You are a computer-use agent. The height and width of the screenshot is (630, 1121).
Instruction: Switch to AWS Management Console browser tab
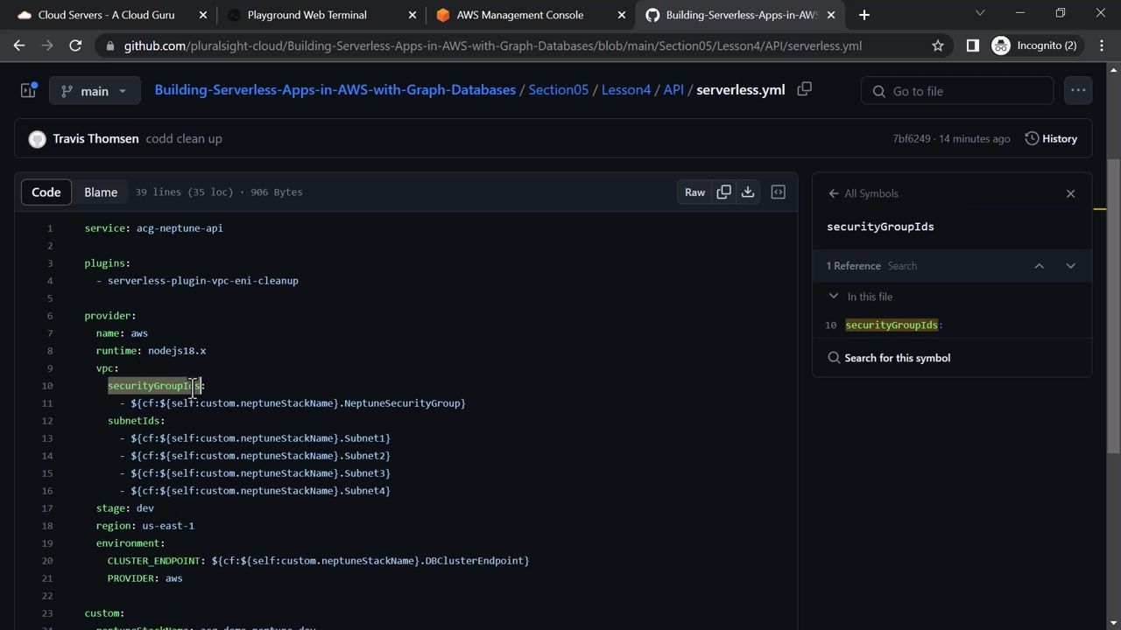coord(519,15)
